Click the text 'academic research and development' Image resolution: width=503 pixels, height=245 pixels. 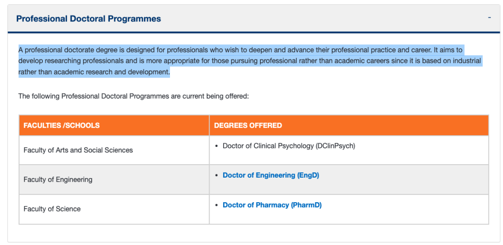point(112,72)
